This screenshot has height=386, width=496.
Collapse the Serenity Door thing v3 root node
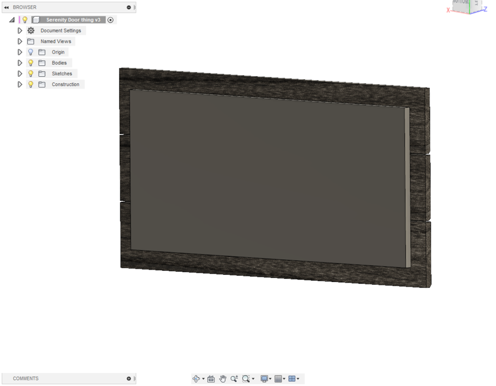[12, 20]
